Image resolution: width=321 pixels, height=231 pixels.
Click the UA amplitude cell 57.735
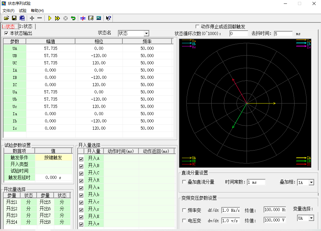point(51,48)
